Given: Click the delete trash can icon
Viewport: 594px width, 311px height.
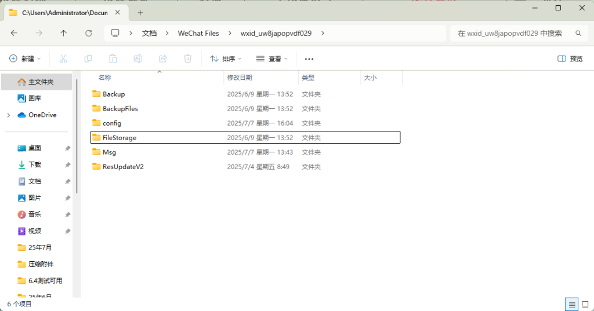Looking at the screenshot, I should tap(188, 58).
